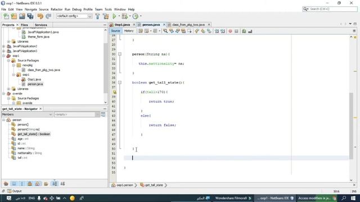Click the Shift Line Left icon

217,31
